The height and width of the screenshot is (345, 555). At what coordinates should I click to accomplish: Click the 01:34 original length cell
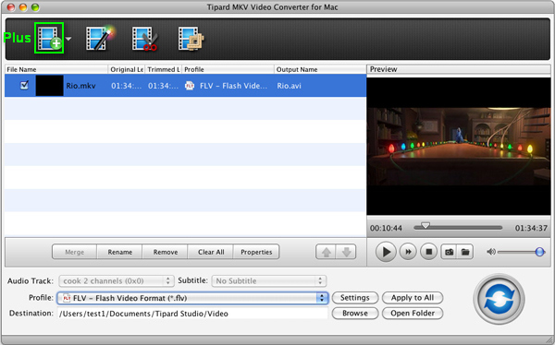[x=127, y=86]
